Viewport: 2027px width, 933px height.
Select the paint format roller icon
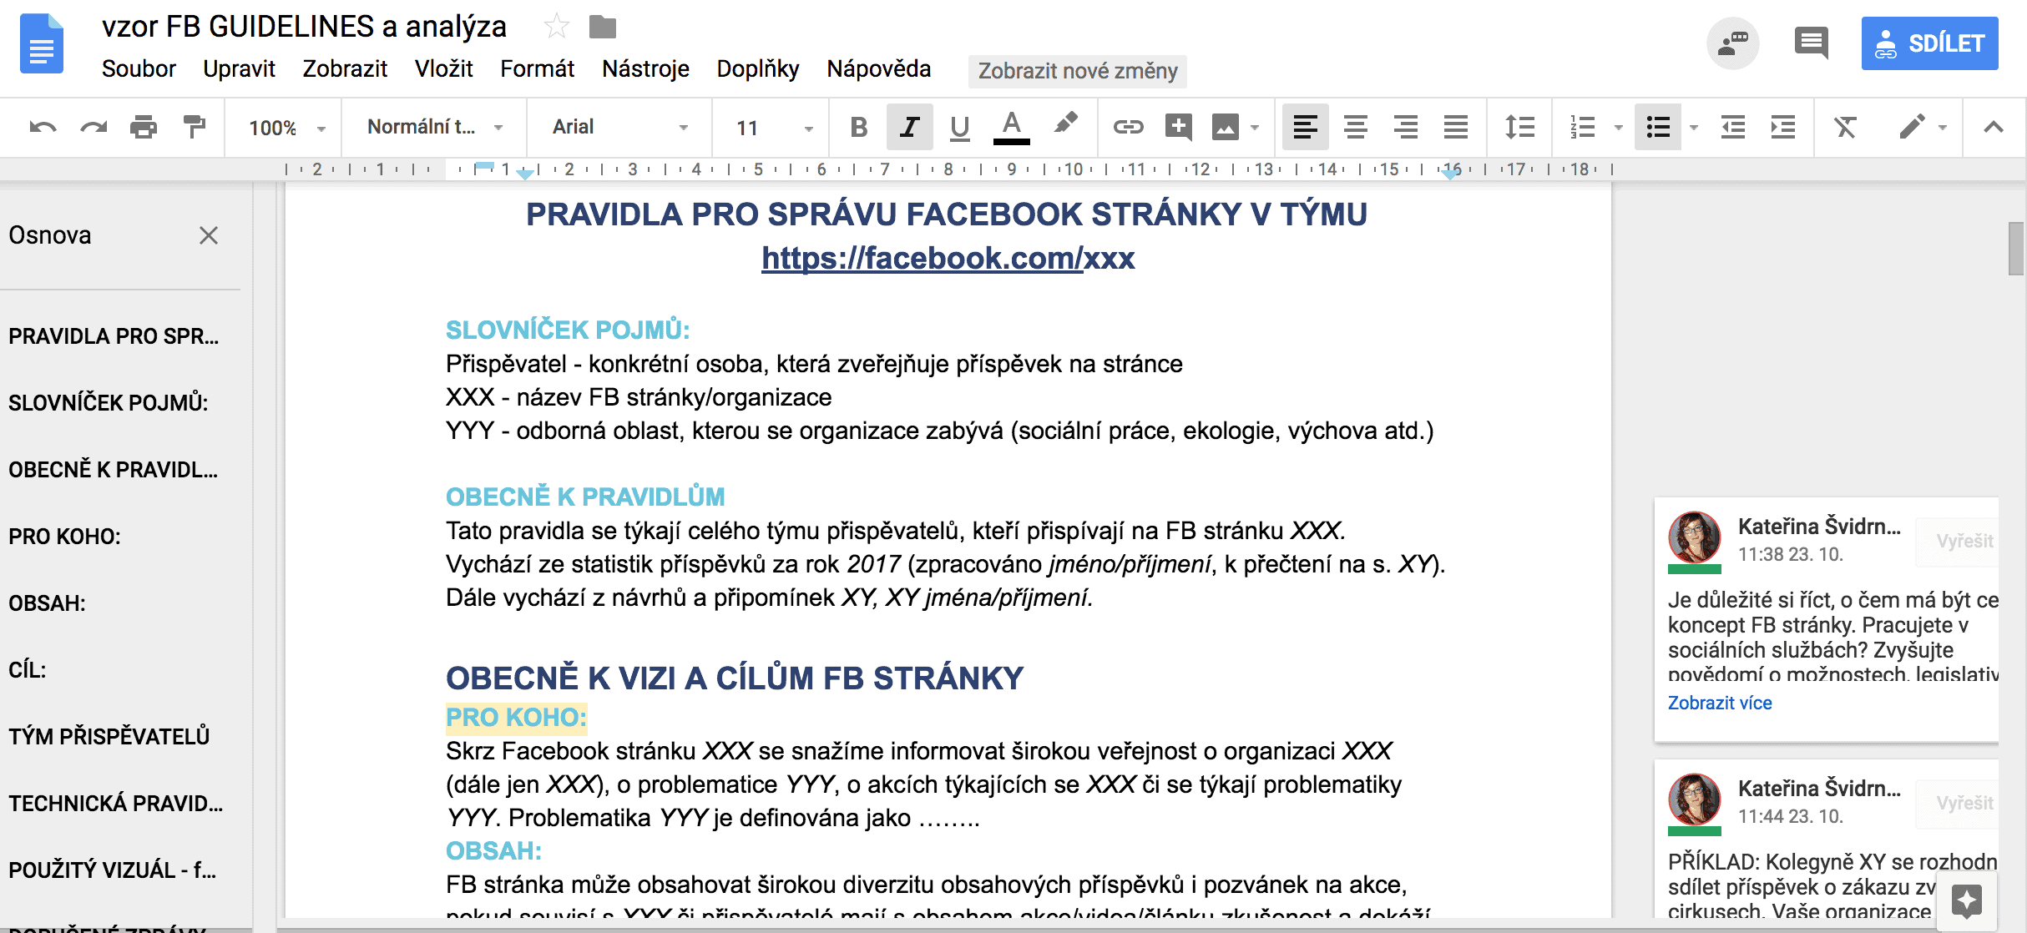click(194, 127)
